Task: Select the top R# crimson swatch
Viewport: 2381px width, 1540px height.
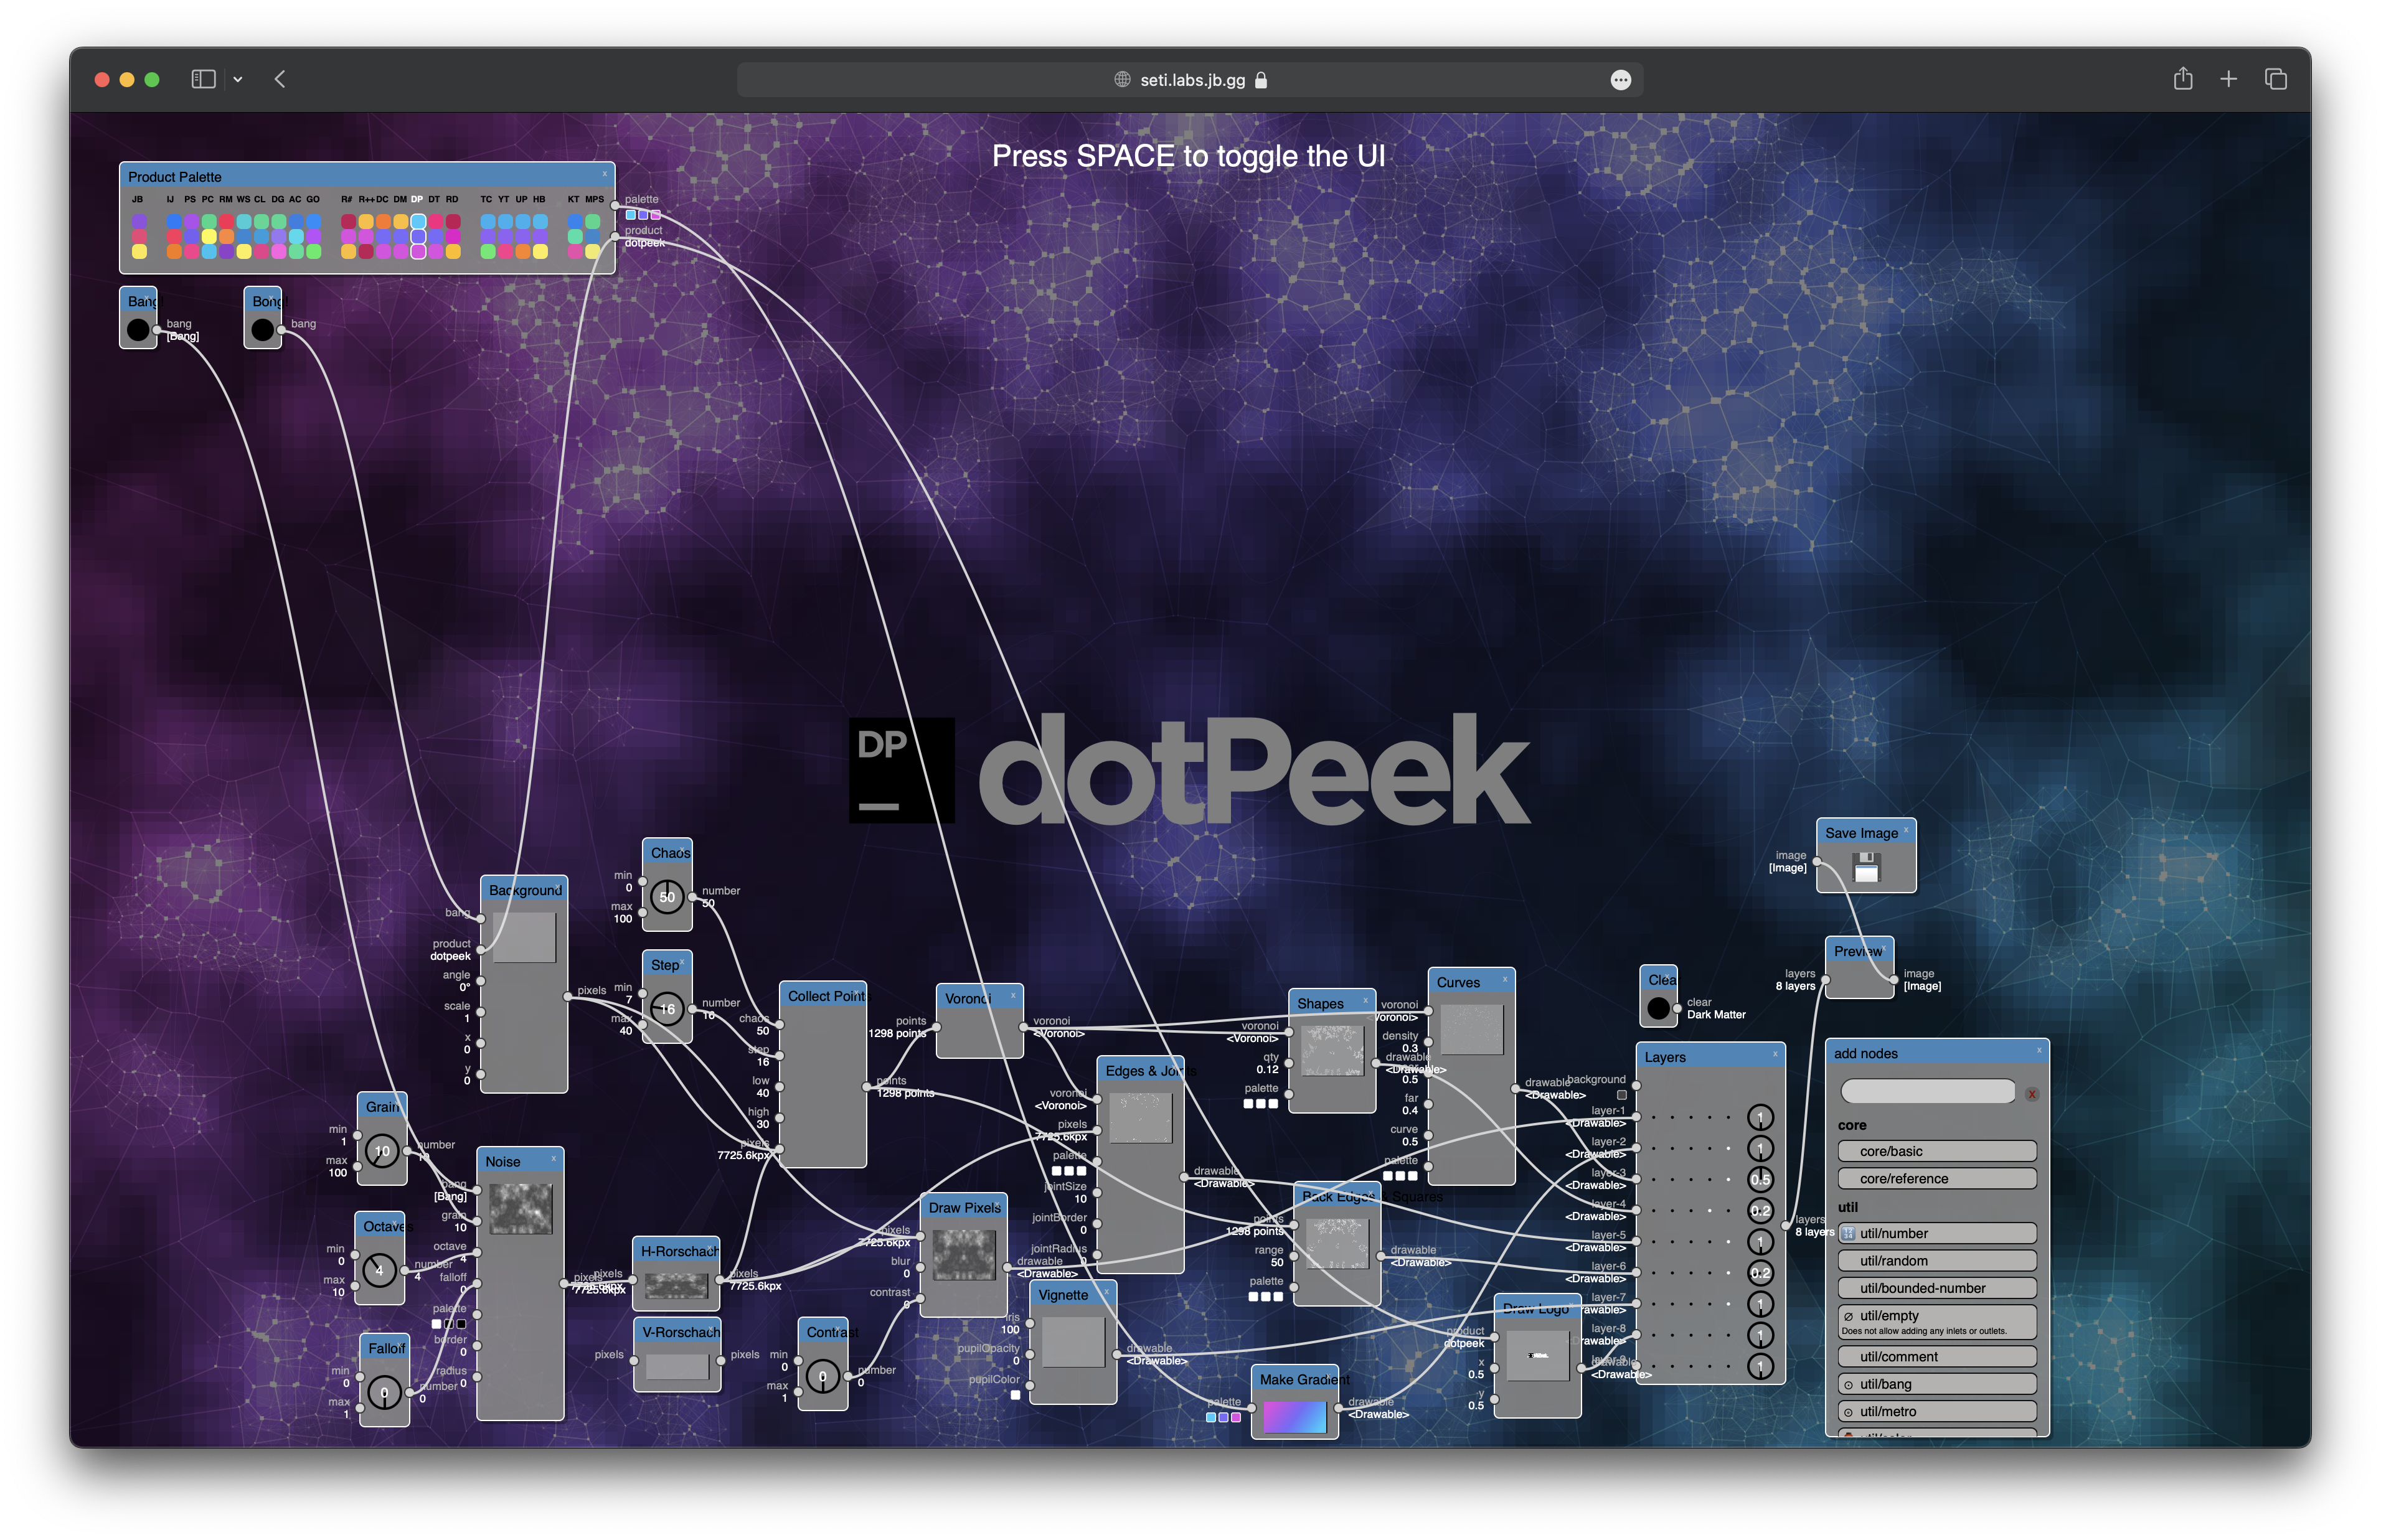Action: coord(348,221)
